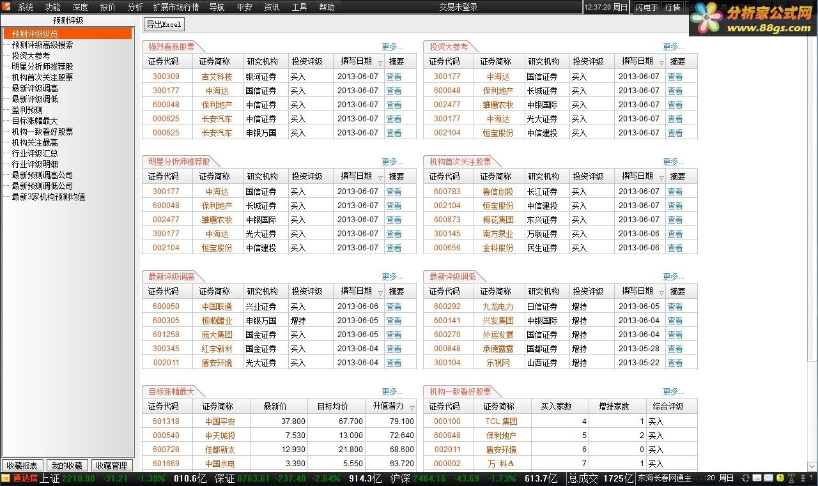
Task: Open the 资讯 menu
Action: pos(272,8)
